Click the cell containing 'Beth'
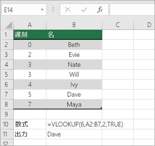Screen dimensions: 155x146 click(74, 45)
